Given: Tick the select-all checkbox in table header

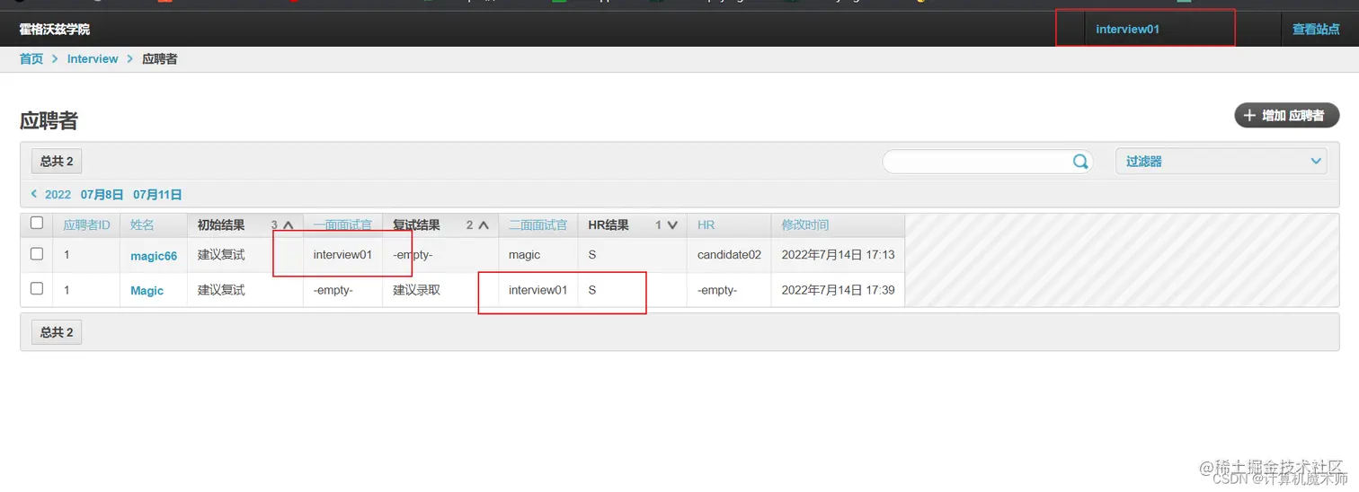Looking at the screenshot, I should (37, 224).
